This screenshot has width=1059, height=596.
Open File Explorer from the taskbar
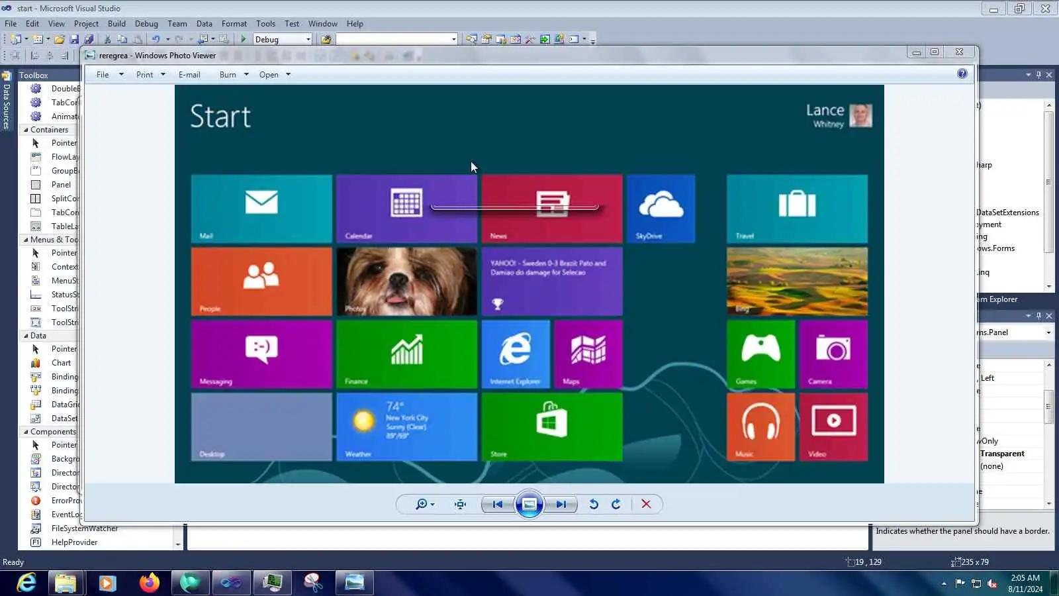(x=65, y=583)
